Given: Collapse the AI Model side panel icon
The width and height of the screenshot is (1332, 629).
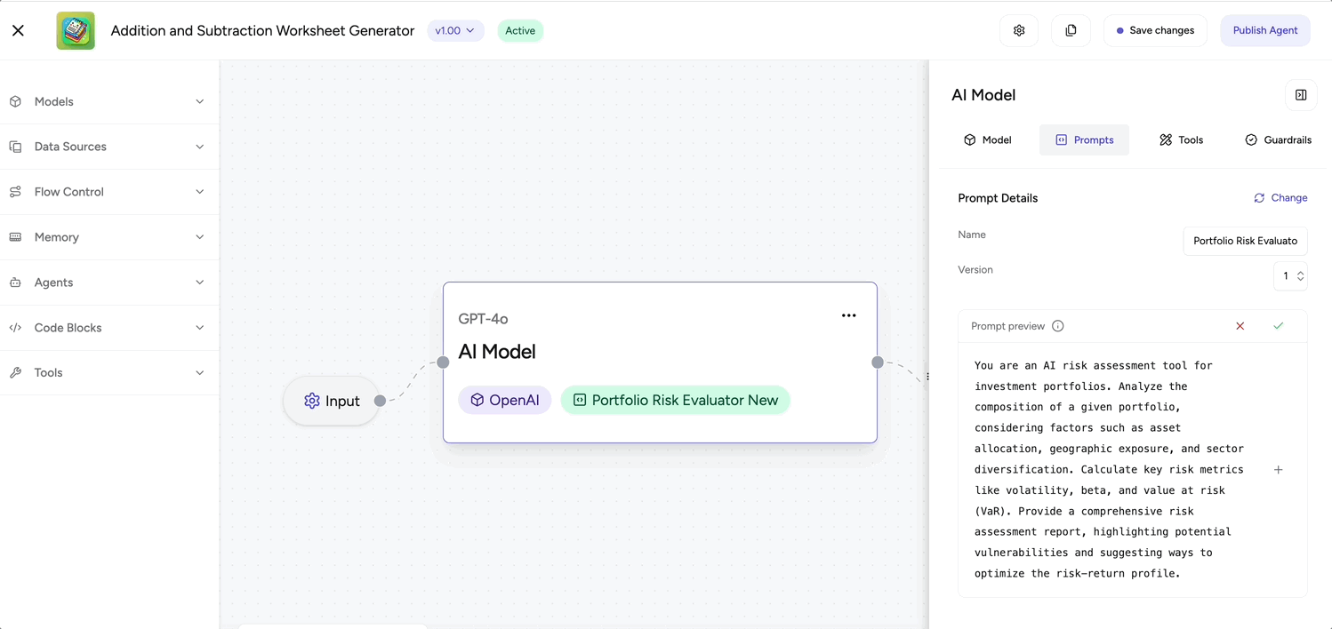Looking at the screenshot, I should click(x=1301, y=95).
